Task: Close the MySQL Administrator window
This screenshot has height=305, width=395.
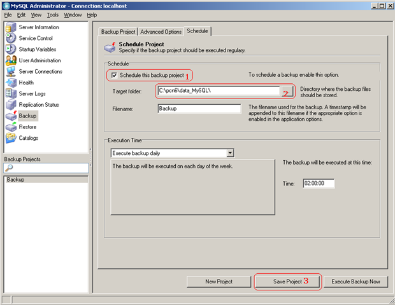Action: (x=390, y=6)
